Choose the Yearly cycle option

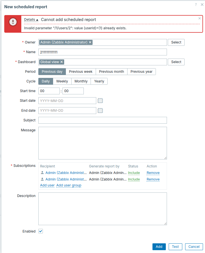pyautogui.click(x=99, y=81)
